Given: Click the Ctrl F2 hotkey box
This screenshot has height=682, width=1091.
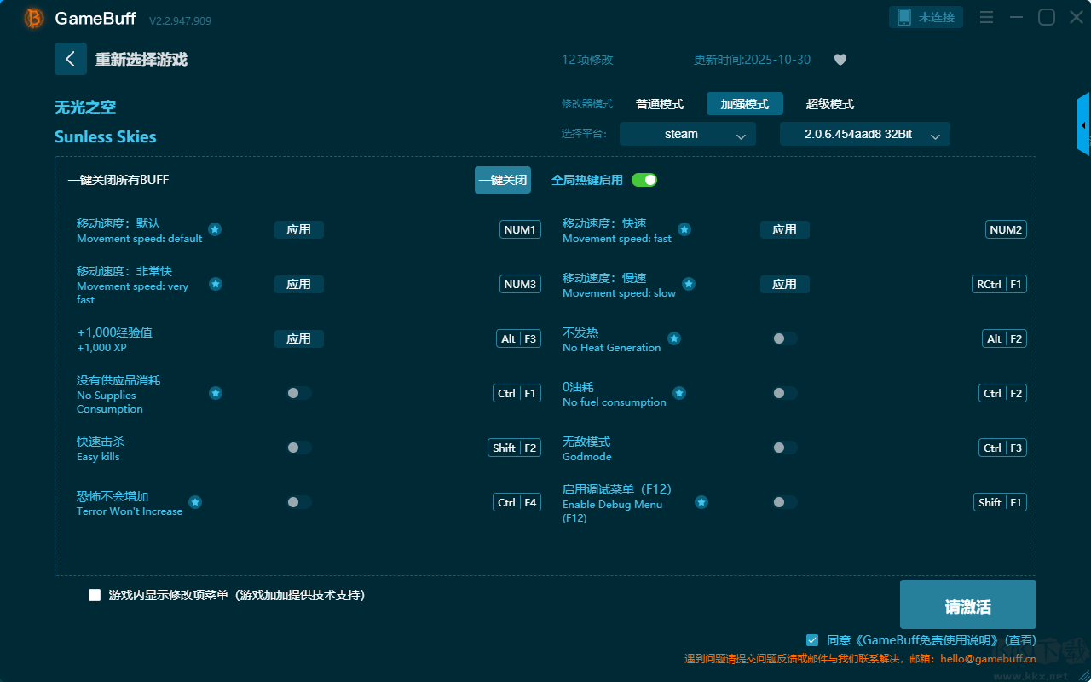Looking at the screenshot, I should pyautogui.click(x=1003, y=393).
